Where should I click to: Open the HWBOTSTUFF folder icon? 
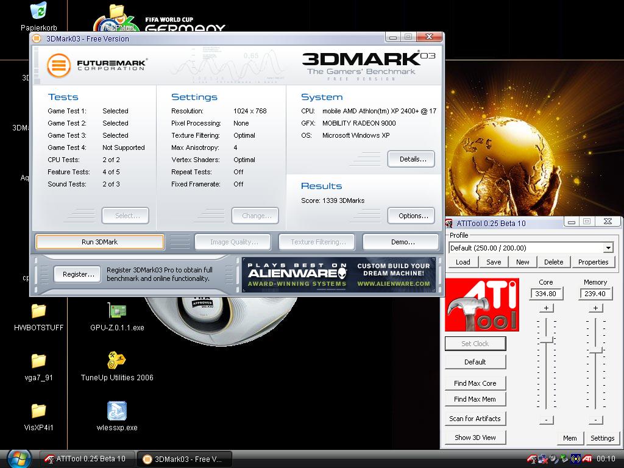(x=38, y=311)
